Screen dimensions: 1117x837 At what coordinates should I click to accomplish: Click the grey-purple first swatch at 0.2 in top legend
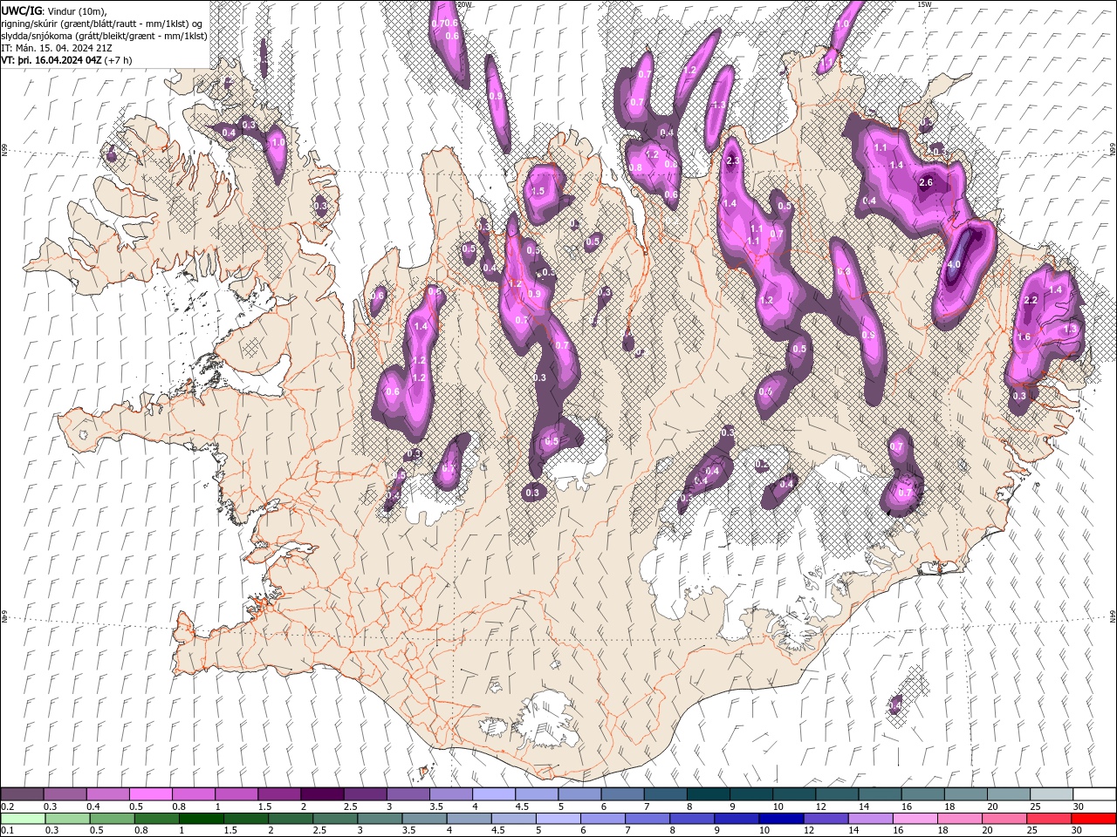click(x=22, y=794)
